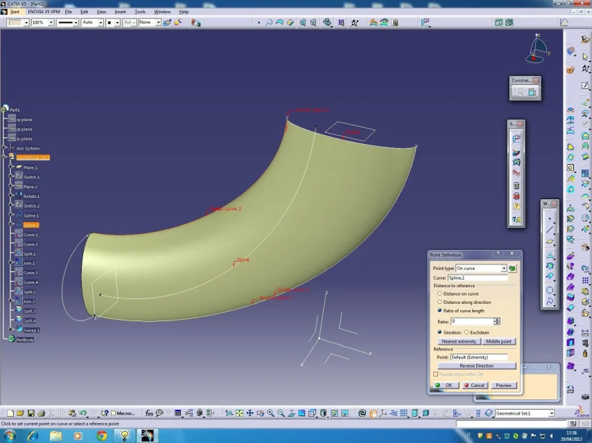Click the Preview button
592x443 pixels.
503,385
